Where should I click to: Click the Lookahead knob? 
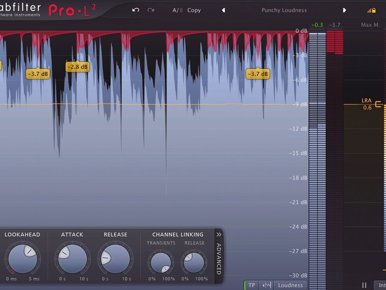(x=23, y=259)
